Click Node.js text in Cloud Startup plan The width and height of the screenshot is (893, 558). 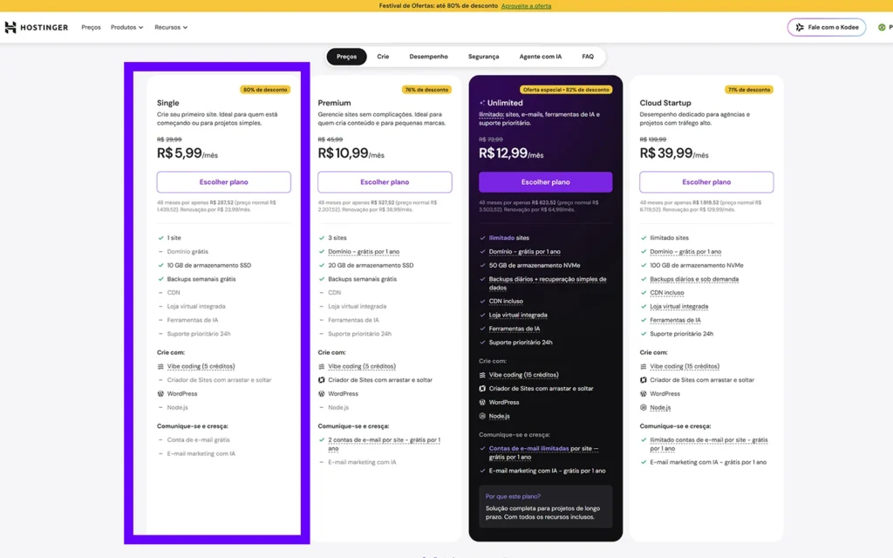coord(660,408)
